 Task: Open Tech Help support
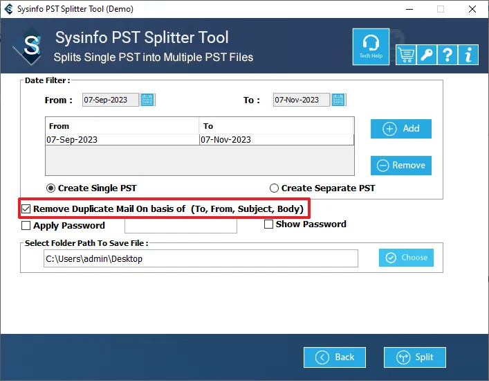pos(371,47)
